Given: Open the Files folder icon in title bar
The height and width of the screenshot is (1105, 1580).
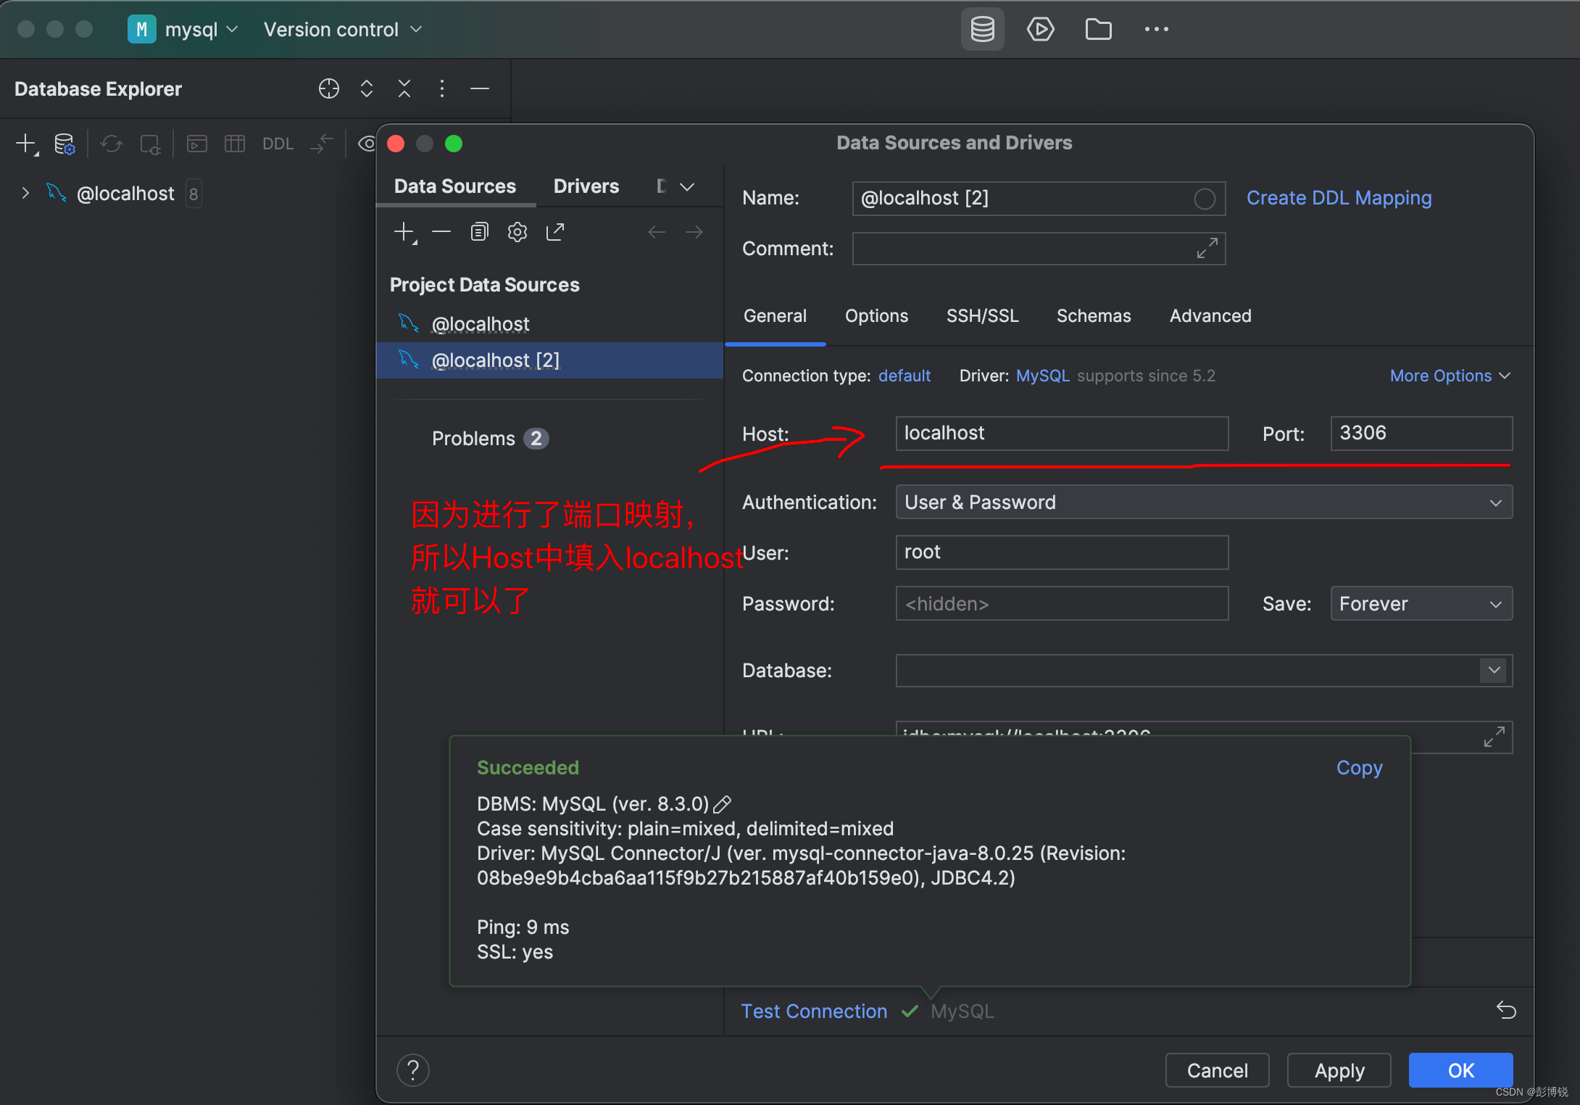Looking at the screenshot, I should click(x=1098, y=29).
